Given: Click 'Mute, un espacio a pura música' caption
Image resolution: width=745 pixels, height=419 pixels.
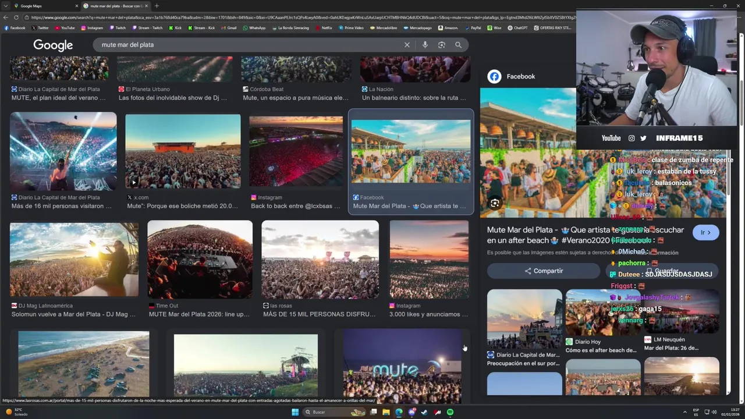Looking at the screenshot, I should coord(296,98).
